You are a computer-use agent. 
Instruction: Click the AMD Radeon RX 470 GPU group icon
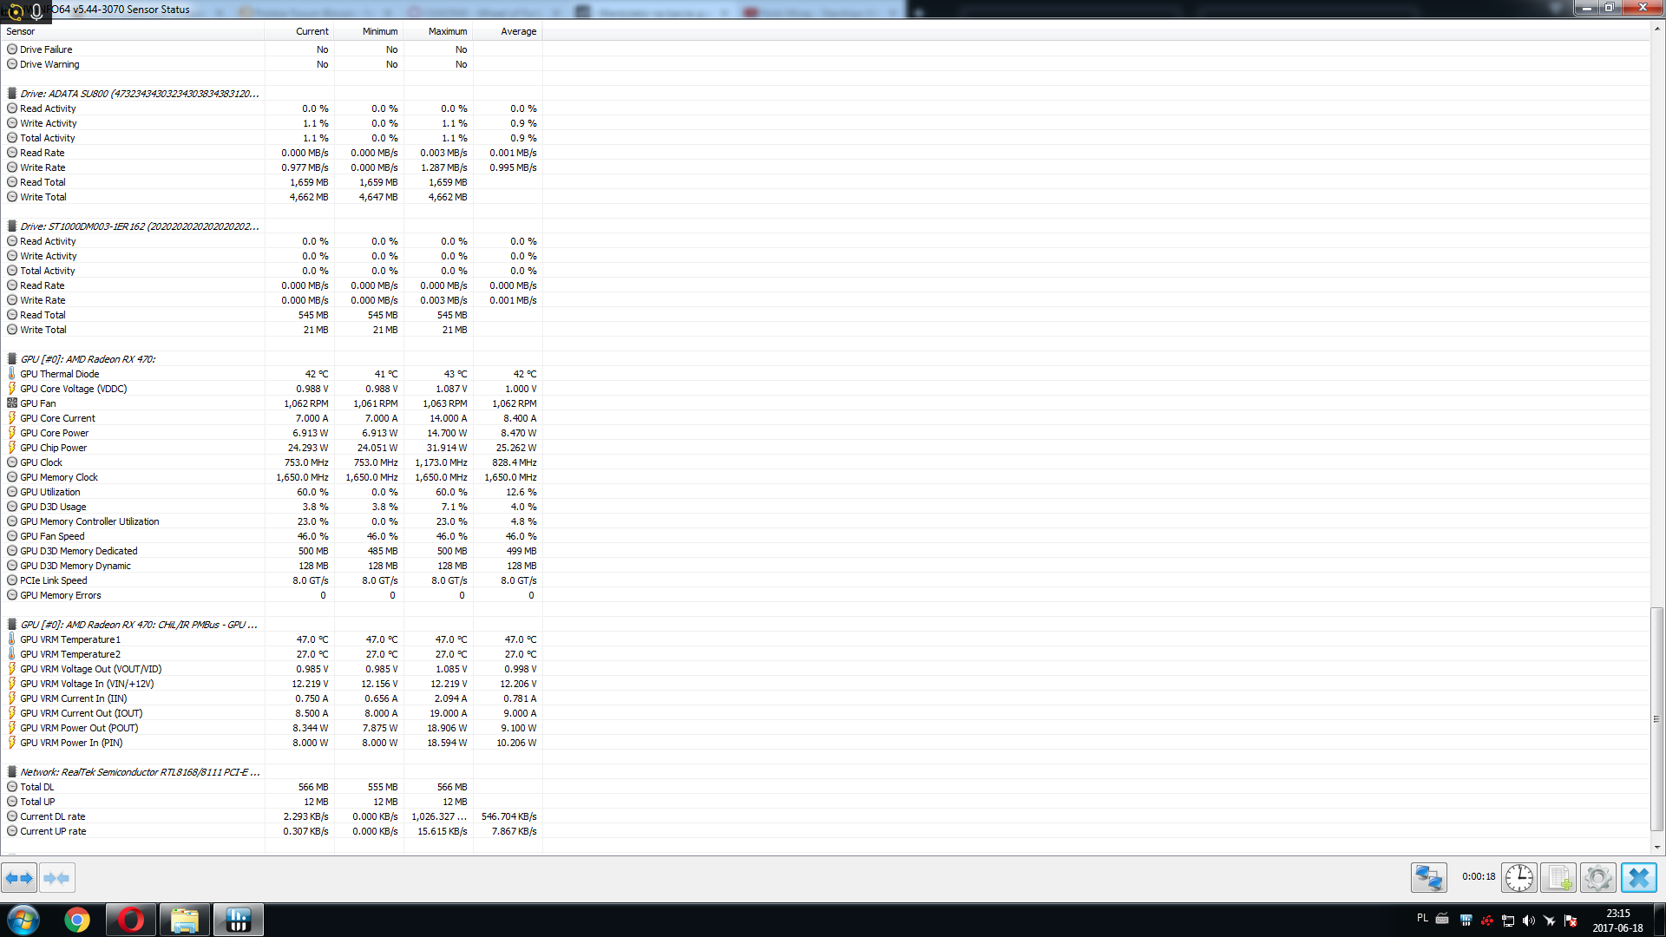(12, 358)
